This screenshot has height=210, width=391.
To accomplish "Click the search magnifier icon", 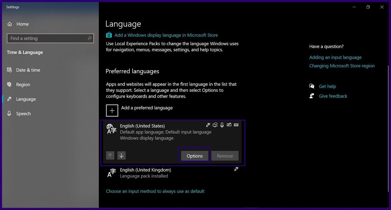I will click(x=89, y=38).
